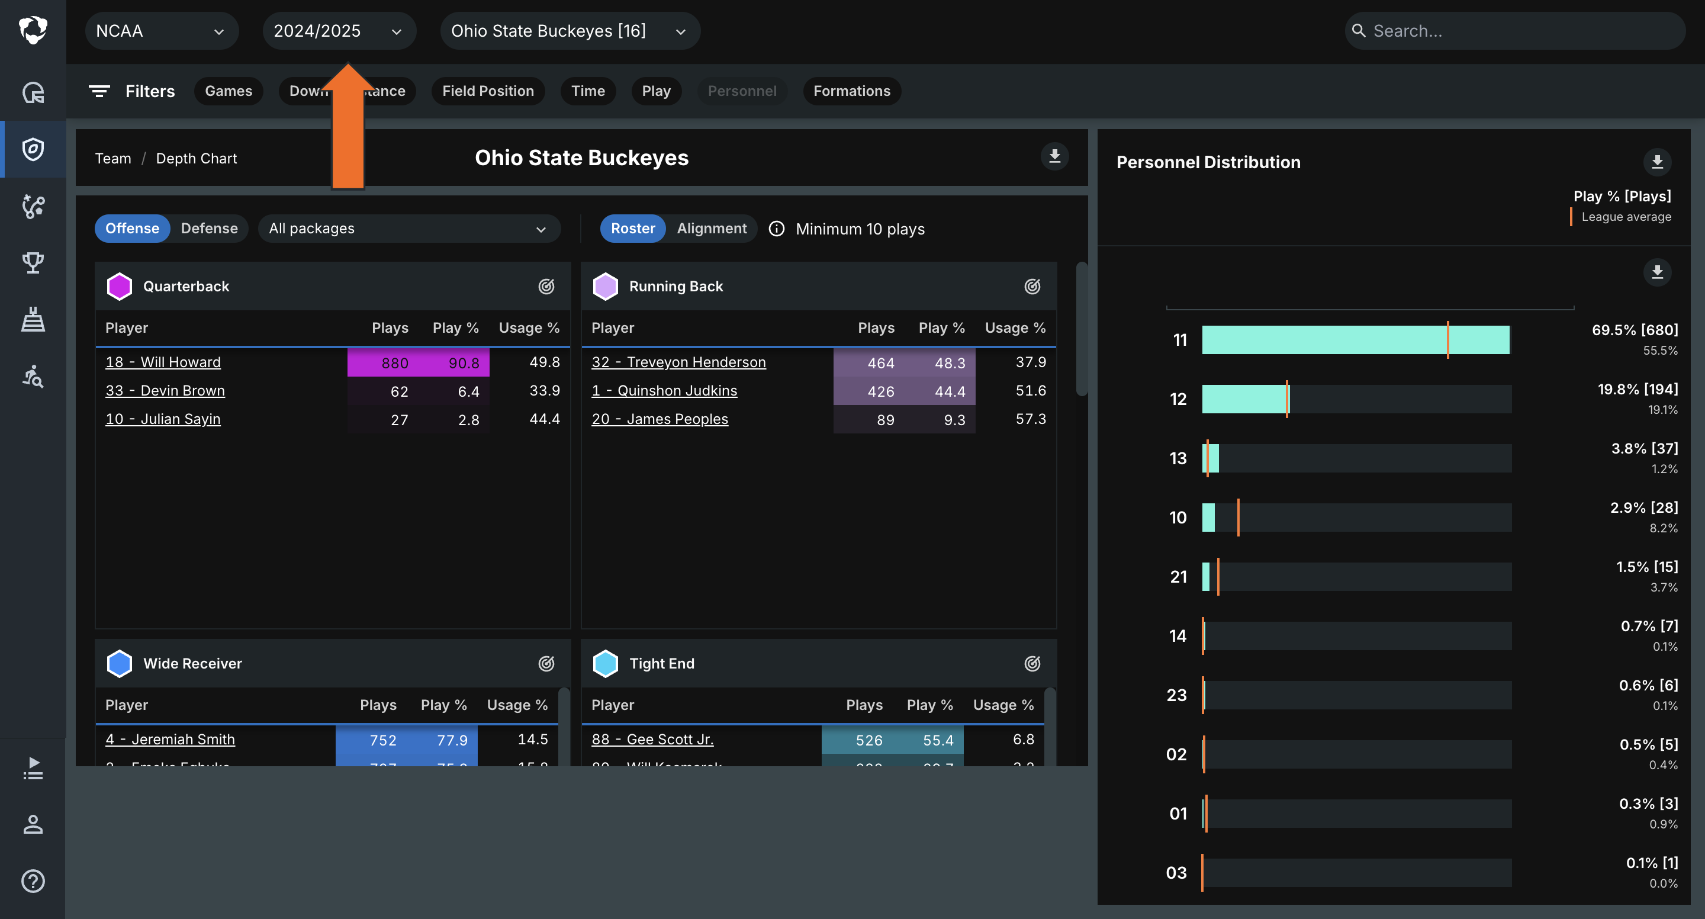
Task: Open the playlist icon in sidebar
Action: [x=33, y=768]
